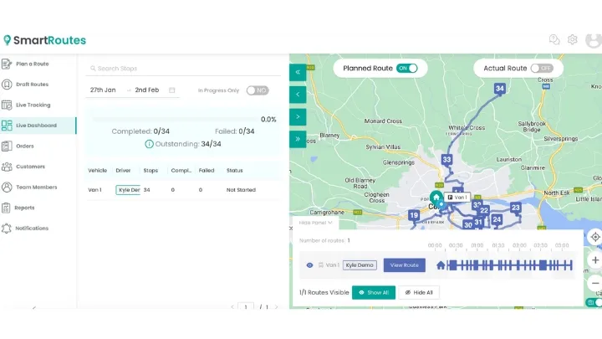Open settings gear icon in header

pyautogui.click(x=573, y=39)
